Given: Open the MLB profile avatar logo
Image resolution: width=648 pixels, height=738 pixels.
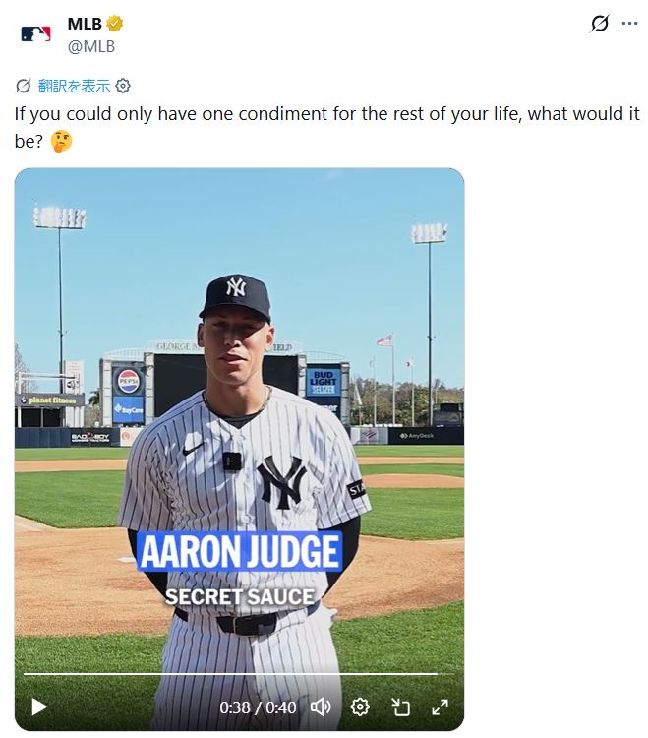Looking at the screenshot, I should click(x=35, y=33).
